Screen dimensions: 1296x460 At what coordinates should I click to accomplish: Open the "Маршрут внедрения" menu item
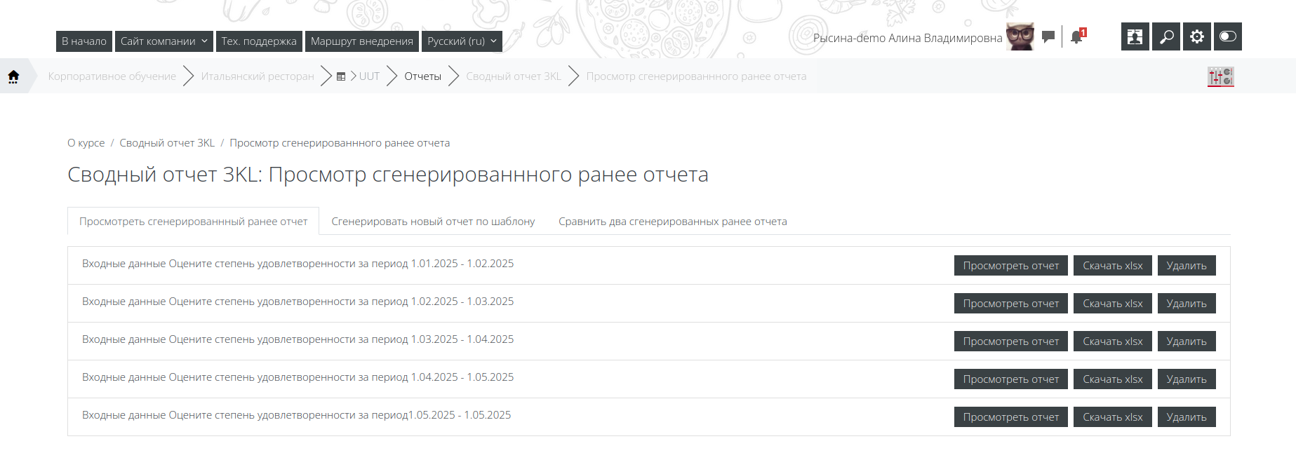tap(361, 41)
